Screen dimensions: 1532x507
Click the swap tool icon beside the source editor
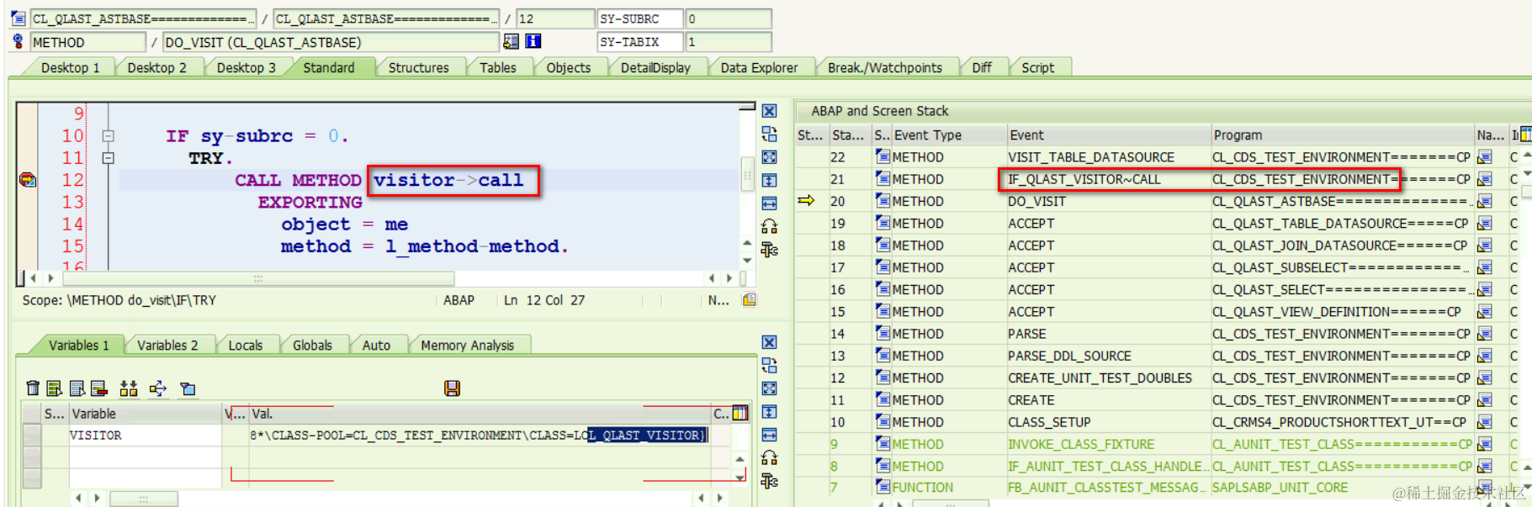pyautogui.click(x=769, y=134)
